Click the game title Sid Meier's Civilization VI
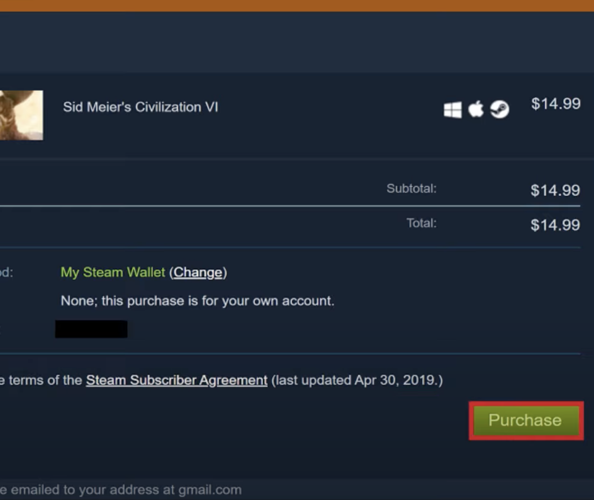This screenshot has width=594, height=500. coord(141,107)
